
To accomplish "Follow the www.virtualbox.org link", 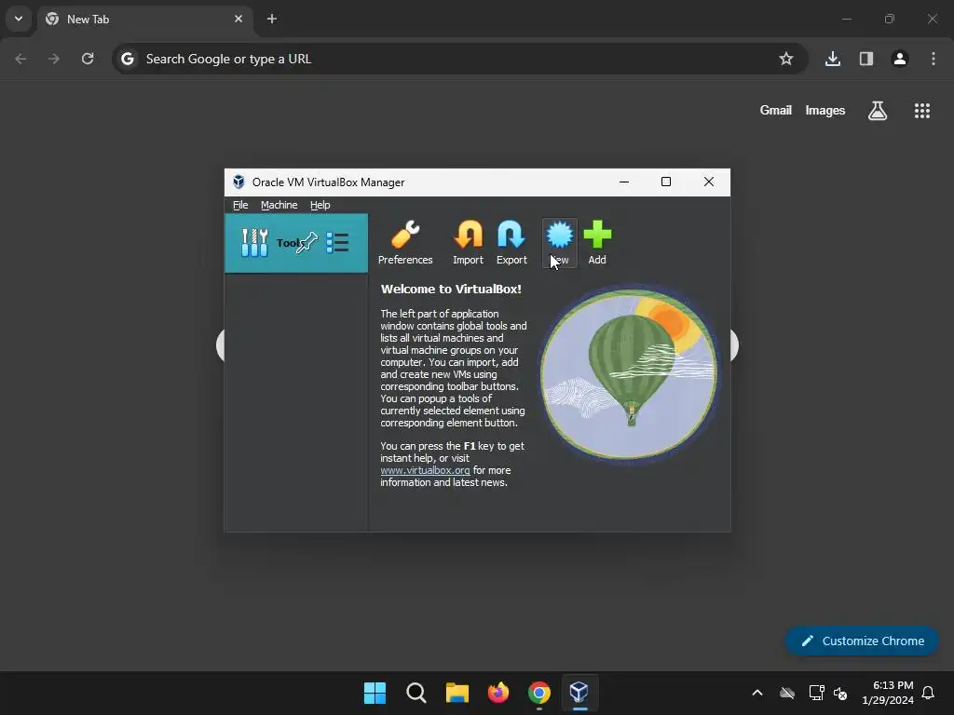I will tap(425, 470).
